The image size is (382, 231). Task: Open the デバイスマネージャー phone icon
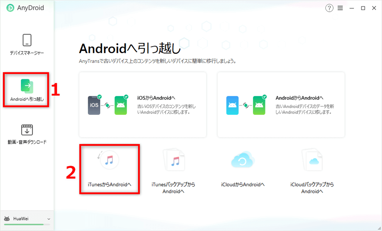pos(27,40)
